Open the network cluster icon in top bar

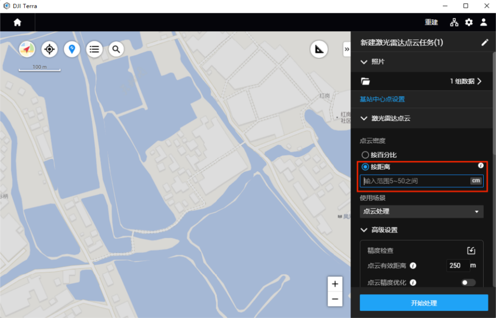[x=454, y=22]
